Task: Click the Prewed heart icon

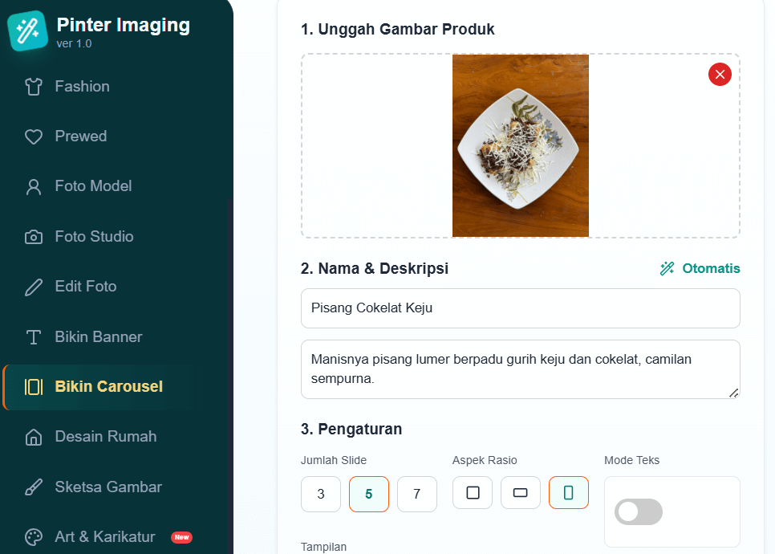Action: point(34,136)
